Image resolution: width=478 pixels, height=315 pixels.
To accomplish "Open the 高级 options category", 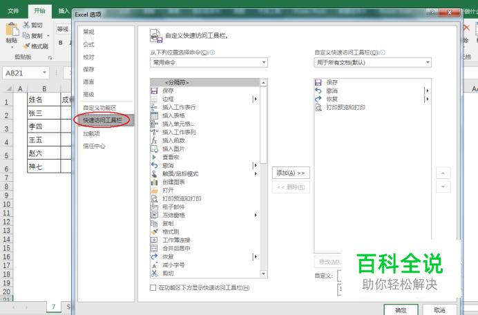I will point(88,95).
